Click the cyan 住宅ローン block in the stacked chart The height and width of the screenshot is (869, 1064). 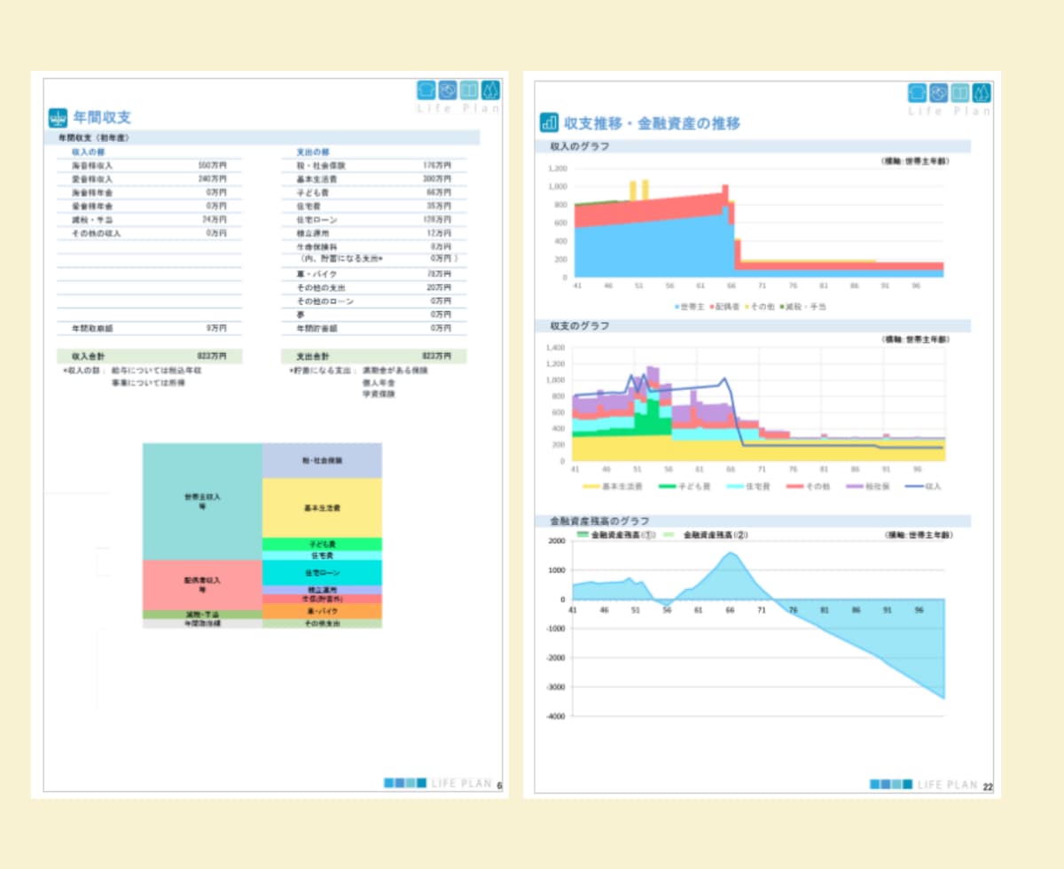(322, 573)
